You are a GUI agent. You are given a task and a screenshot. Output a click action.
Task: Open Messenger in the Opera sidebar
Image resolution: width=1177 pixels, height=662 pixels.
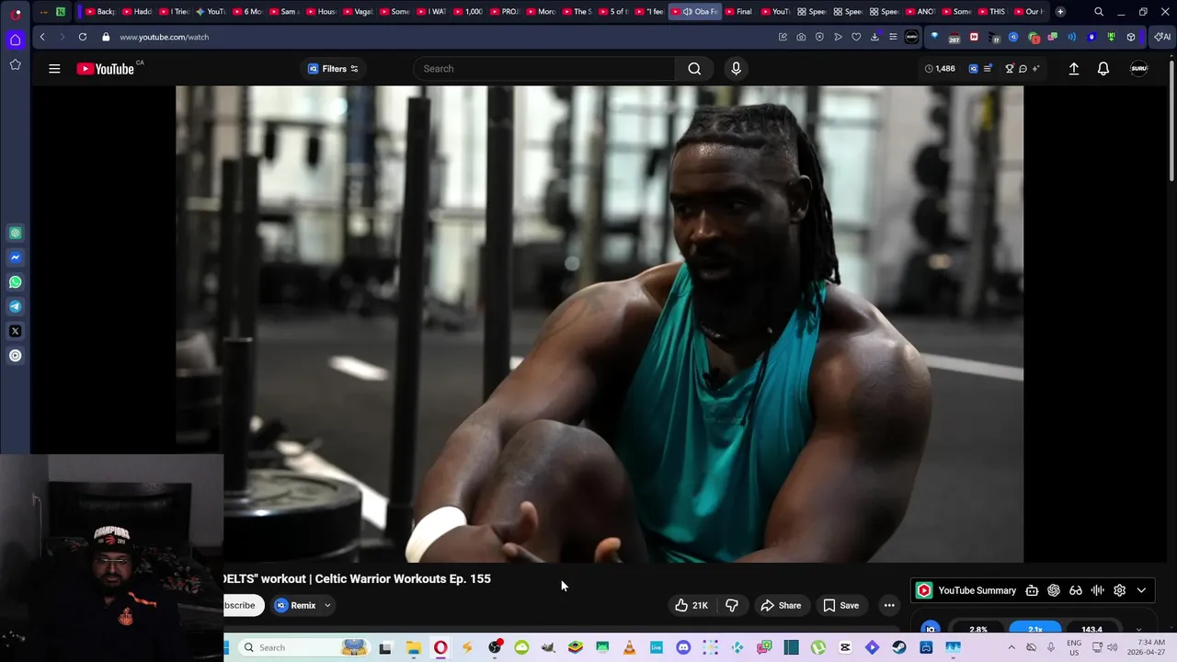point(16,257)
